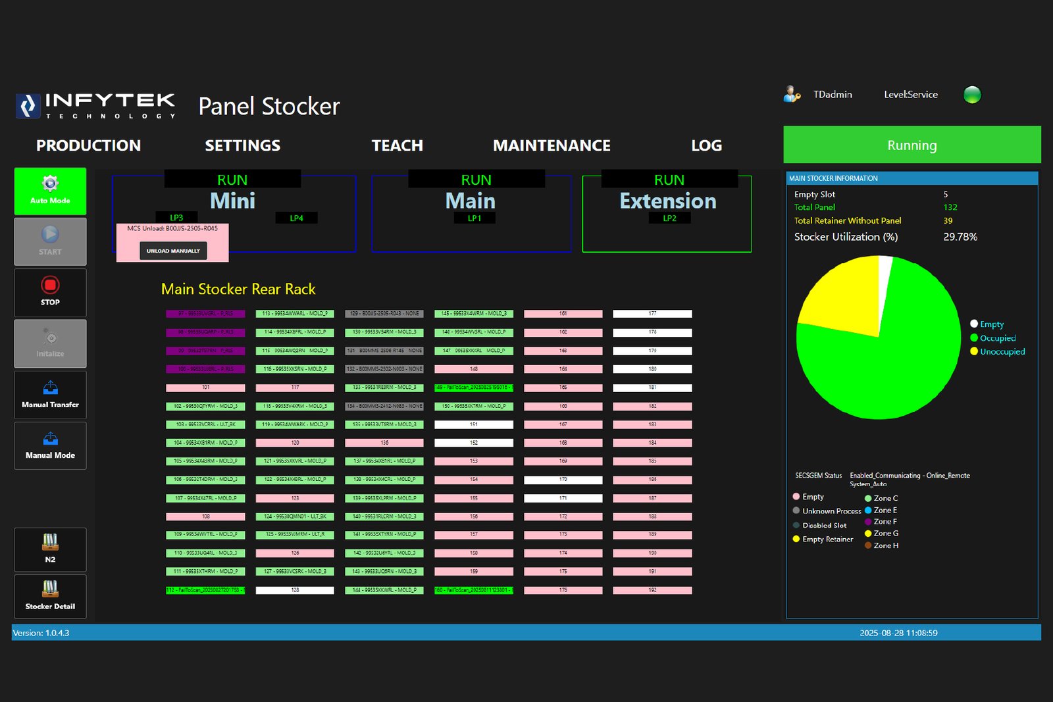
Task: Enable Auto Mode from the sidebar
Action: (49, 191)
